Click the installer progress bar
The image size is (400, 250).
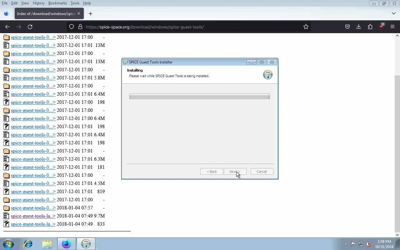point(200,96)
